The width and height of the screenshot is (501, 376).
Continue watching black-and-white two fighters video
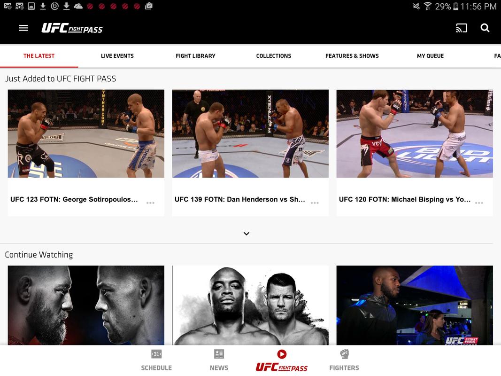(250, 305)
